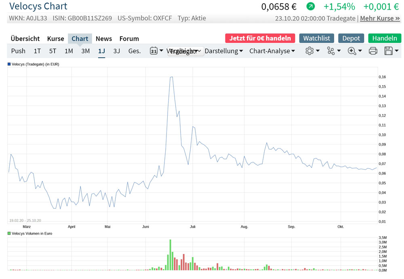Click the Juli axis label

click(x=193, y=227)
